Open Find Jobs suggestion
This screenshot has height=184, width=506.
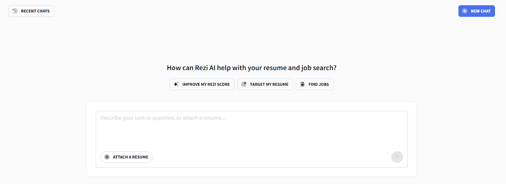[x=315, y=84]
